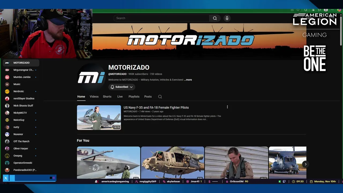Open Nuxanor subscription
The height and width of the screenshot is (193, 343).
tap(21, 134)
